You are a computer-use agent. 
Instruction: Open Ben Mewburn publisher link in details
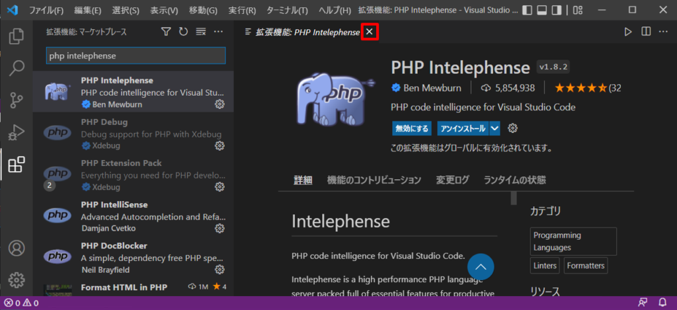tap(432, 88)
